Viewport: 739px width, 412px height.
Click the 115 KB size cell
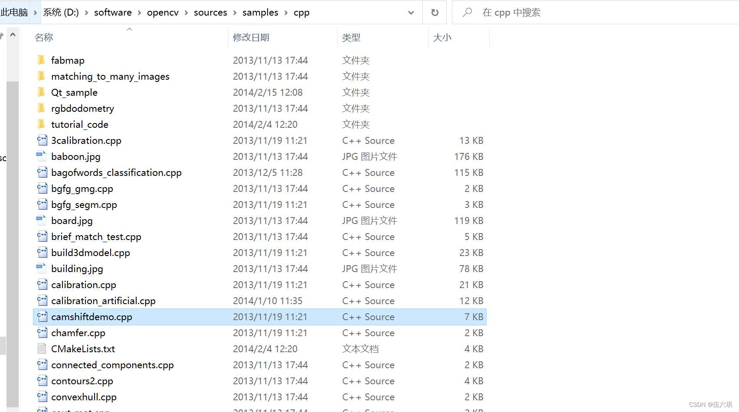pyautogui.click(x=469, y=172)
